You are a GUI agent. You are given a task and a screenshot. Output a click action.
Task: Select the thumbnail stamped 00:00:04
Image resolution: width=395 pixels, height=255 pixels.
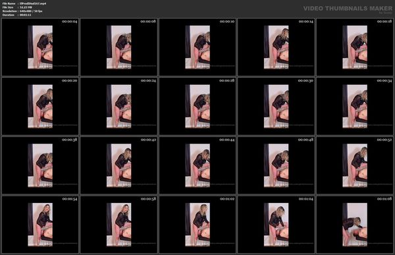coord(40,47)
